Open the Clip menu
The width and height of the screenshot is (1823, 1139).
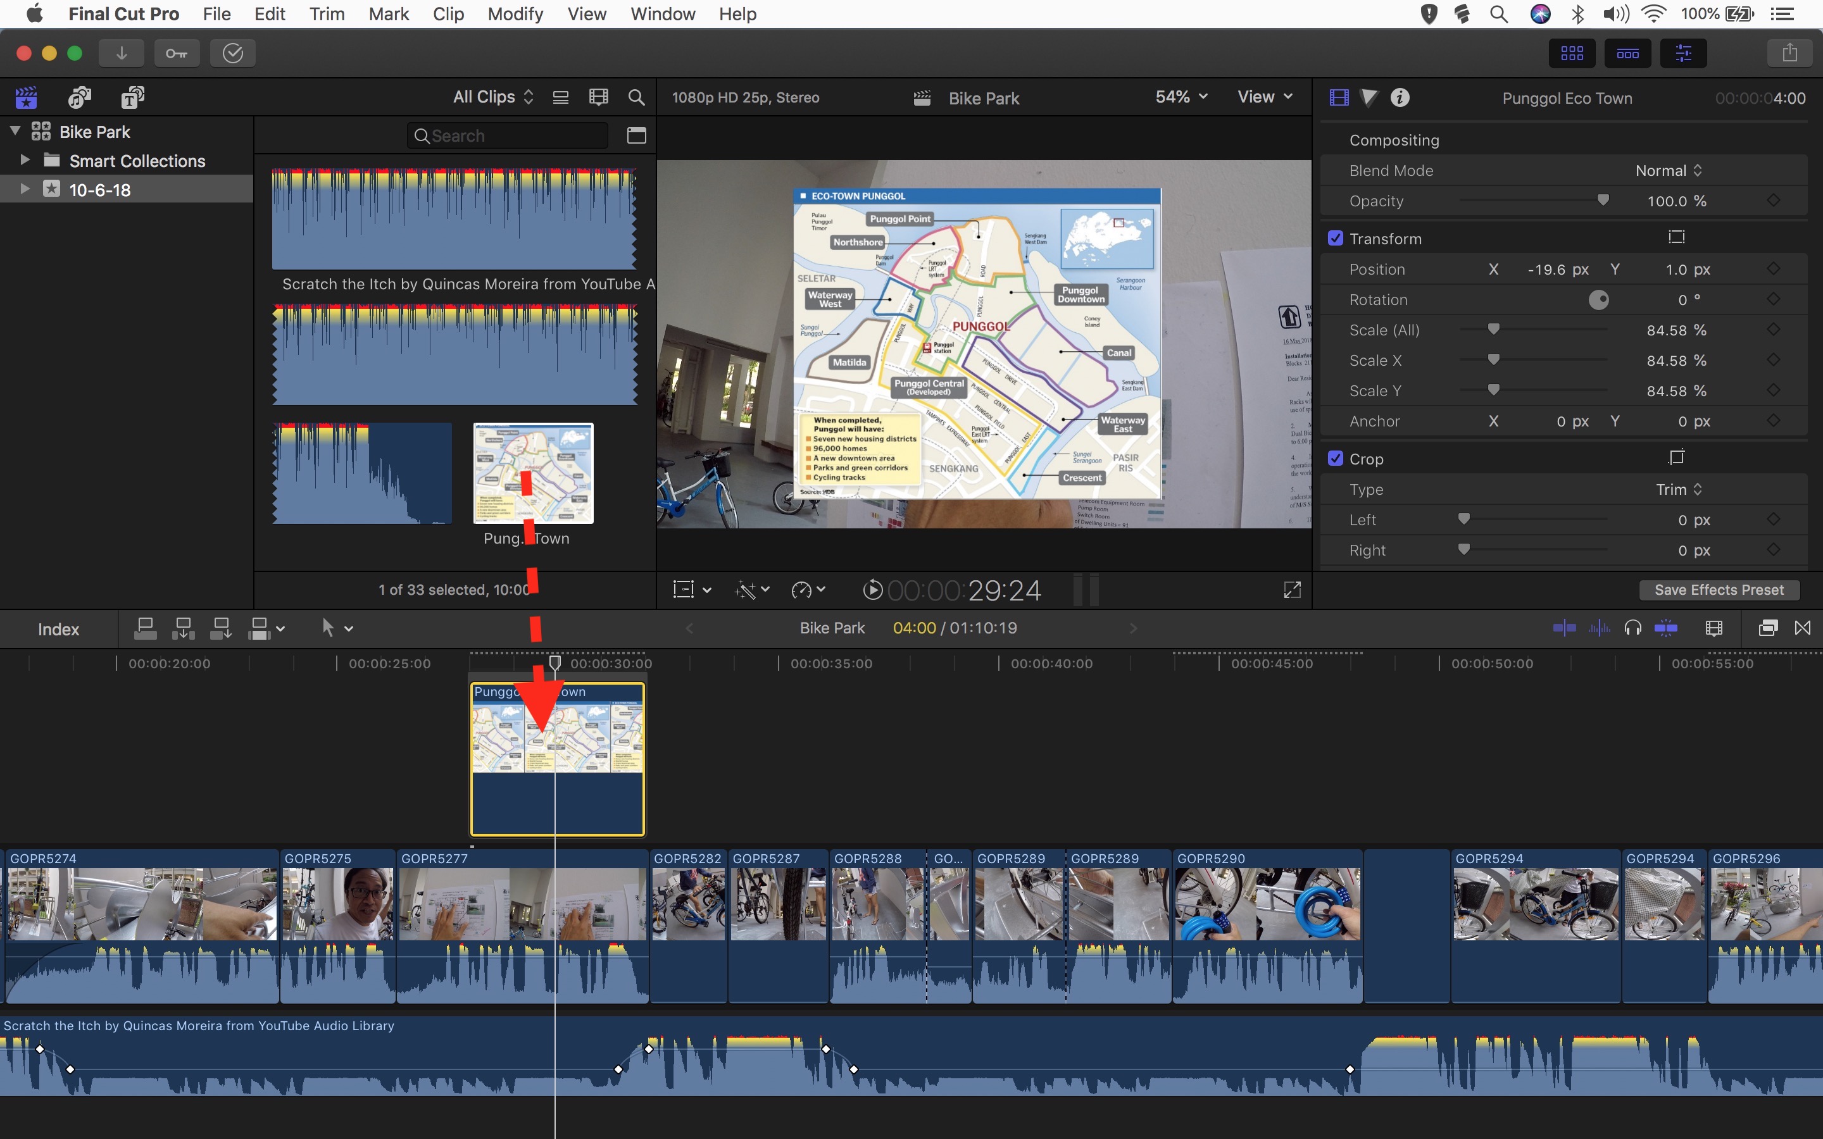(448, 13)
